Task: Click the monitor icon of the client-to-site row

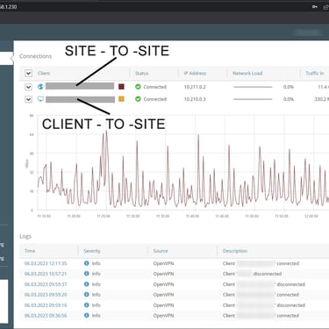Action: tap(40, 99)
